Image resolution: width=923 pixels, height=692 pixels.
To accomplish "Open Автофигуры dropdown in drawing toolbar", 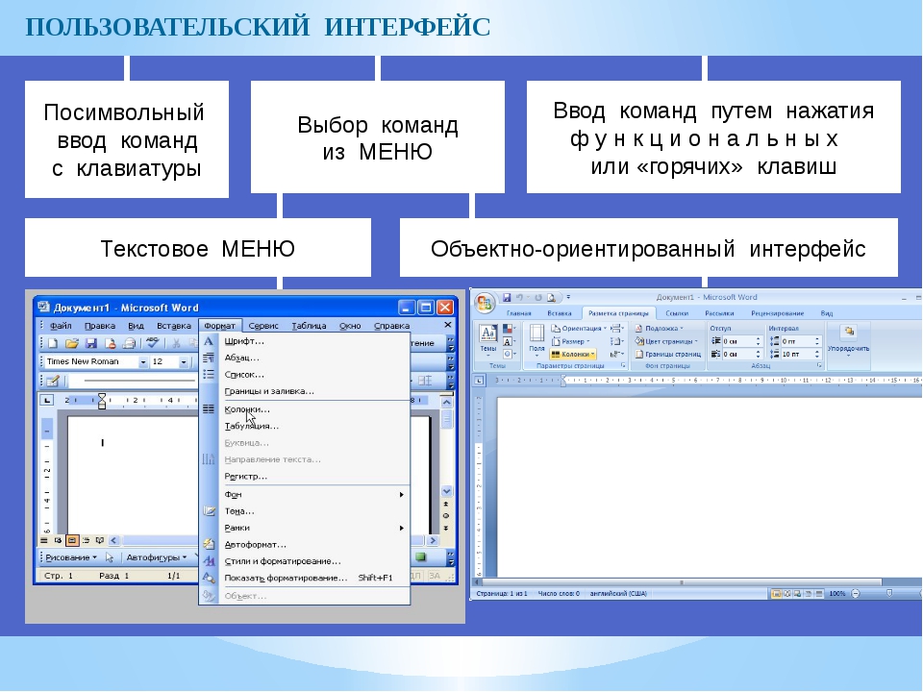I will pyautogui.click(x=157, y=557).
